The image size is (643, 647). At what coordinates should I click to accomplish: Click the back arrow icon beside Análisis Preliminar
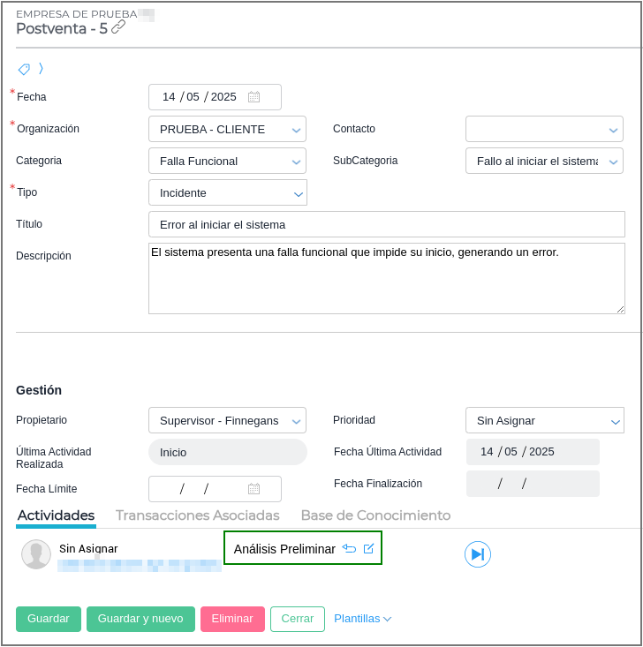pyautogui.click(x=349, y=549)
